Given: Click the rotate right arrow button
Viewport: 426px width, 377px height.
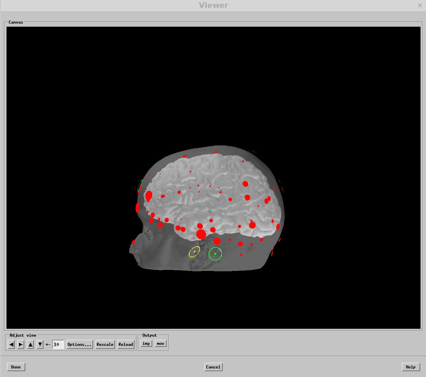Looking at the screenshot, I should pos(21,344).
